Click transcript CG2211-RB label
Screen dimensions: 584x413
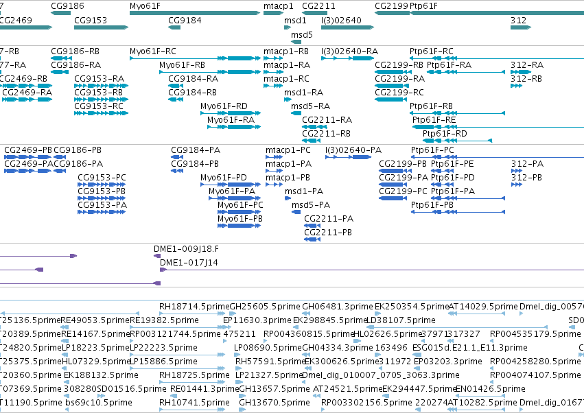coord(326,133)
